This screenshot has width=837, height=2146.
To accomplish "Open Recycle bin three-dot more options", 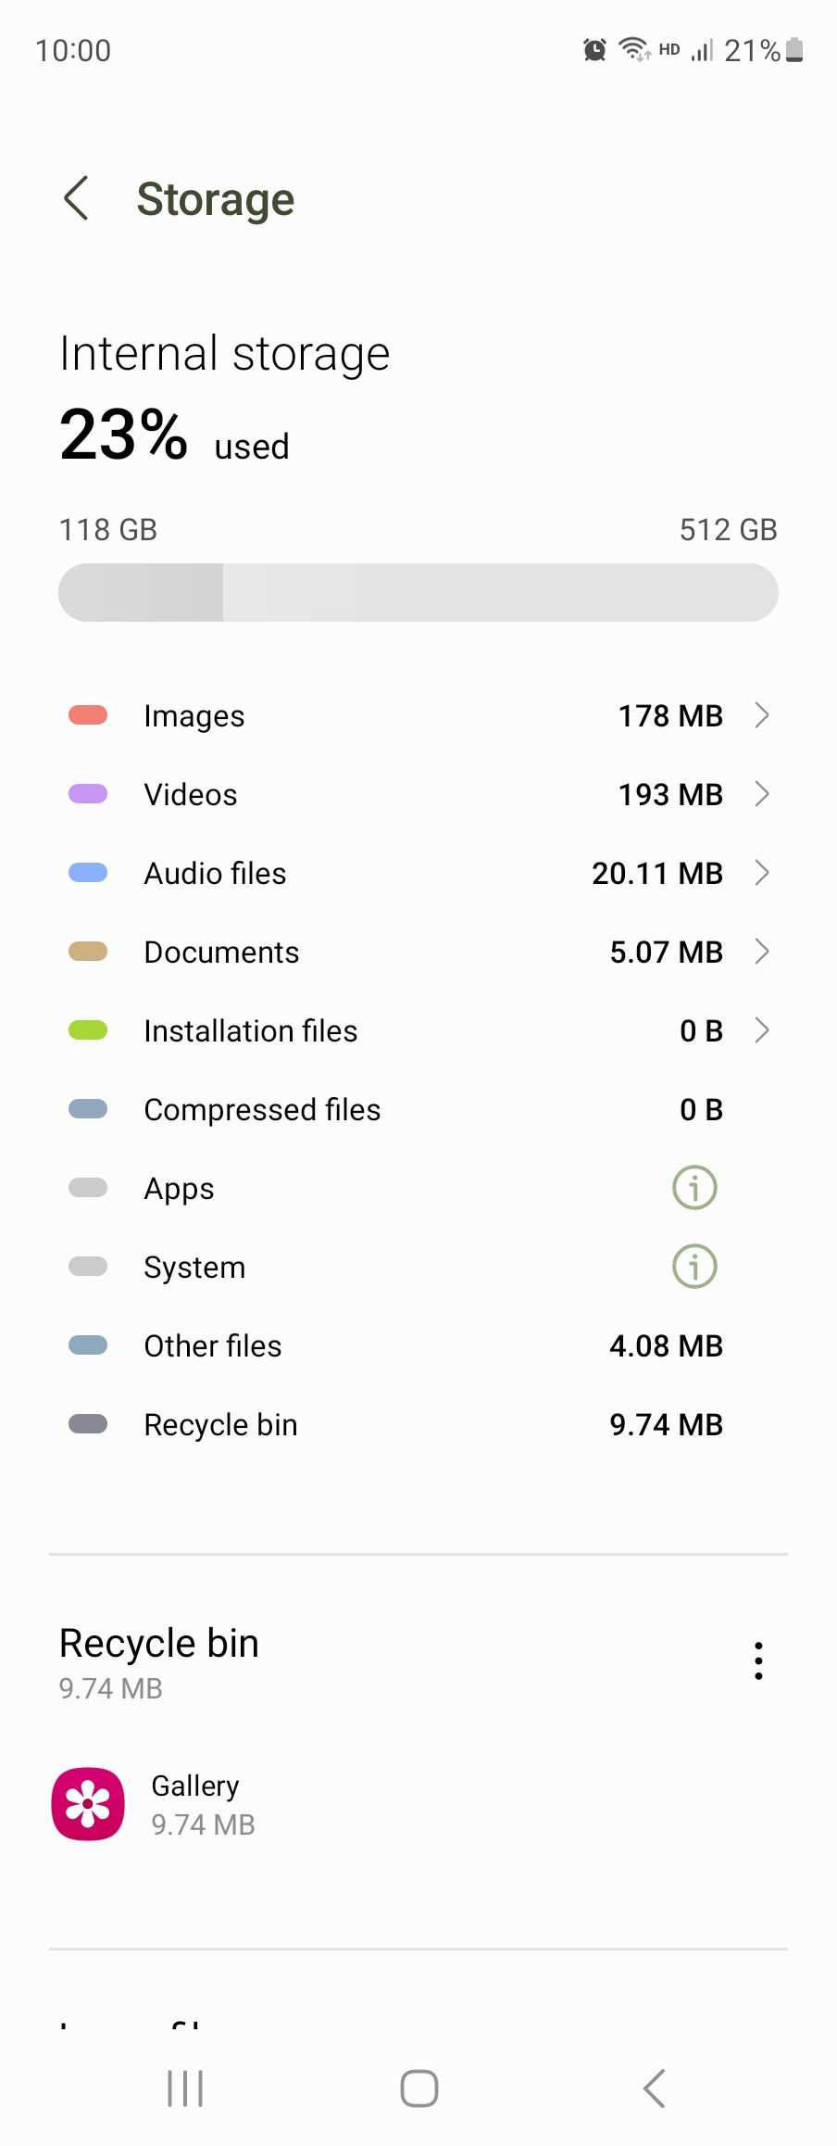I will click(x=758, y=1660).
